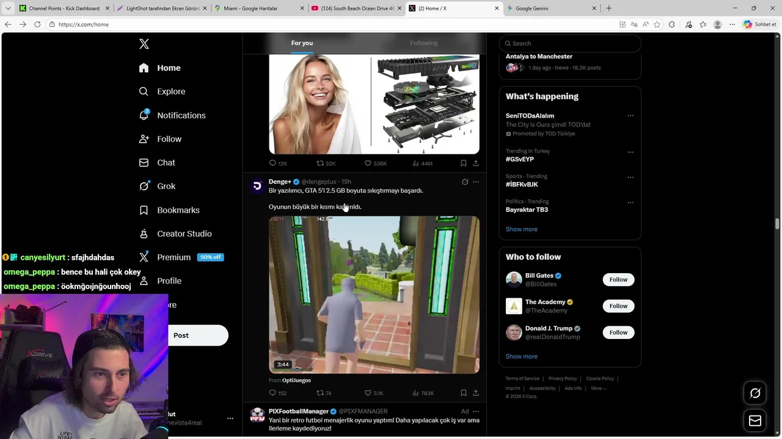Viewport: 782px width, 439px height.
Task: Switch to the Following timeline tab
Action: [423, 43]
